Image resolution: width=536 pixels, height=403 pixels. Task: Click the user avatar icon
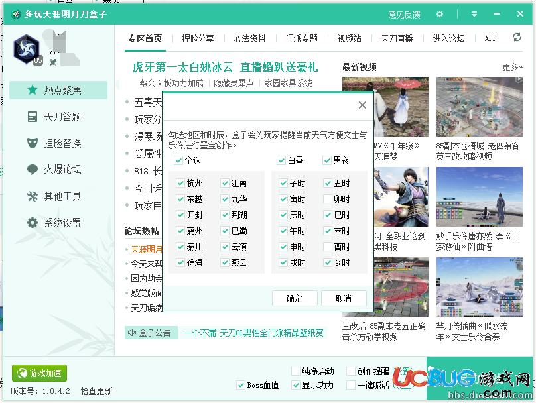27,49
